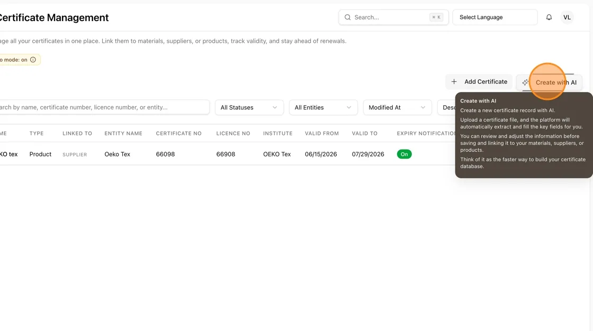Click the Add Certificate button

click(x=479, y=81)
